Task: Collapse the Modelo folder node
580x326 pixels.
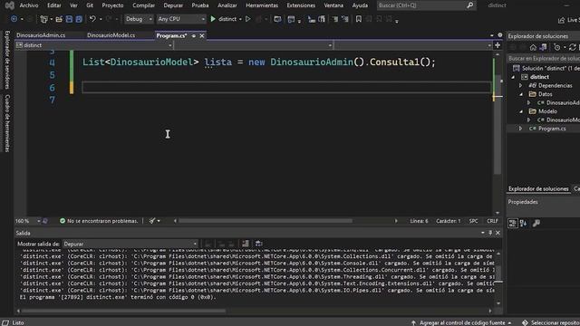Action: [x=521, y=111]
